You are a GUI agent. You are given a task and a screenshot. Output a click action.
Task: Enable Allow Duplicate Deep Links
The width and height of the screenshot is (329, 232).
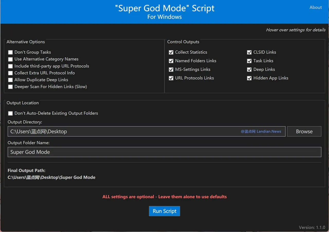(x=10, y=80)
